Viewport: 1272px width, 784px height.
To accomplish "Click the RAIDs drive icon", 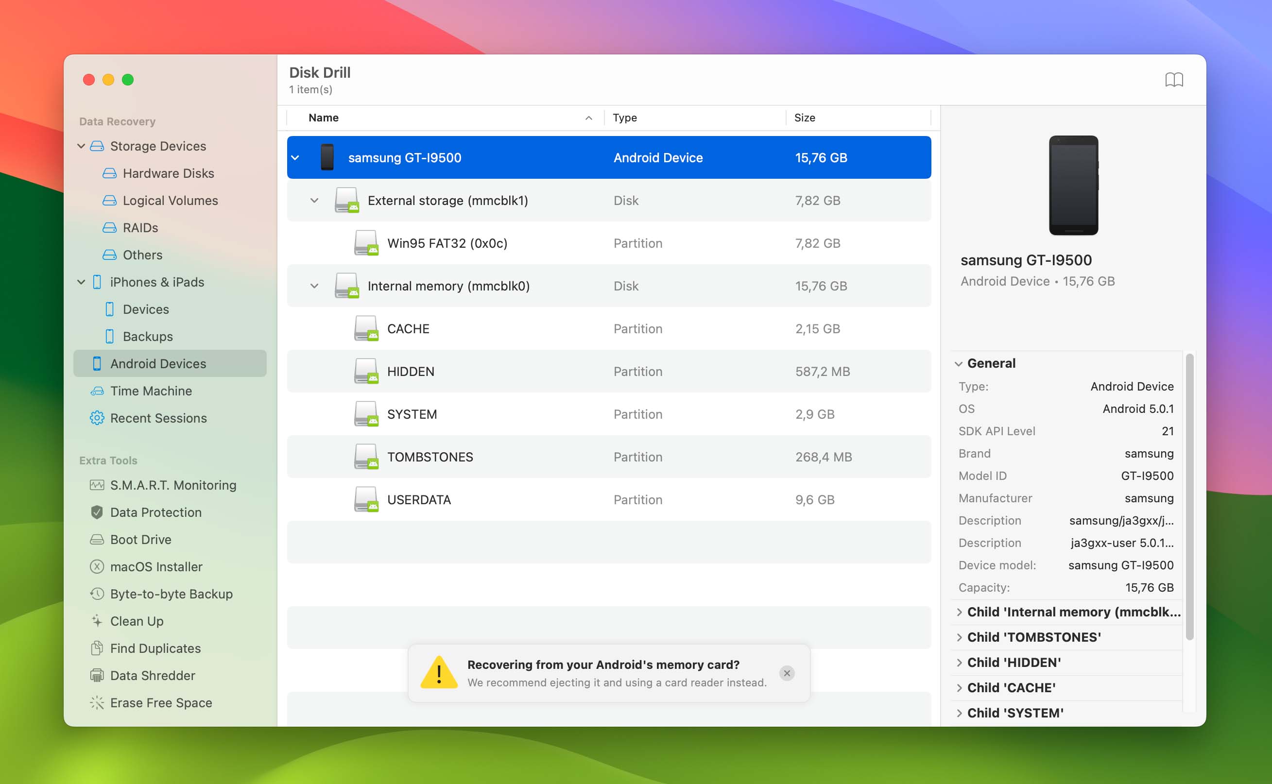I will pyautogui.click(x=109, y=228).
